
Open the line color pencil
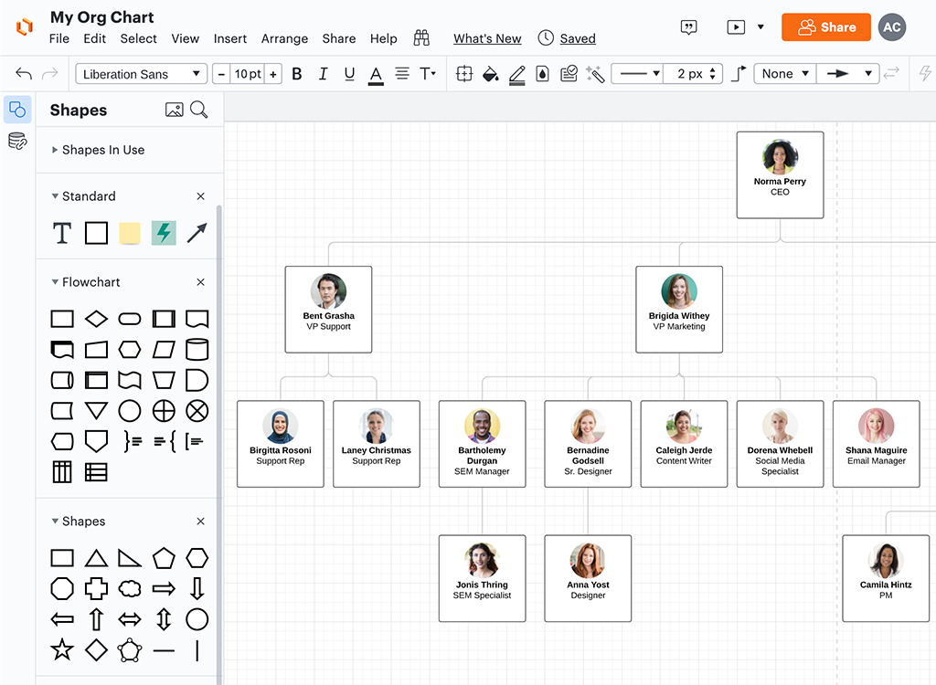517,75
